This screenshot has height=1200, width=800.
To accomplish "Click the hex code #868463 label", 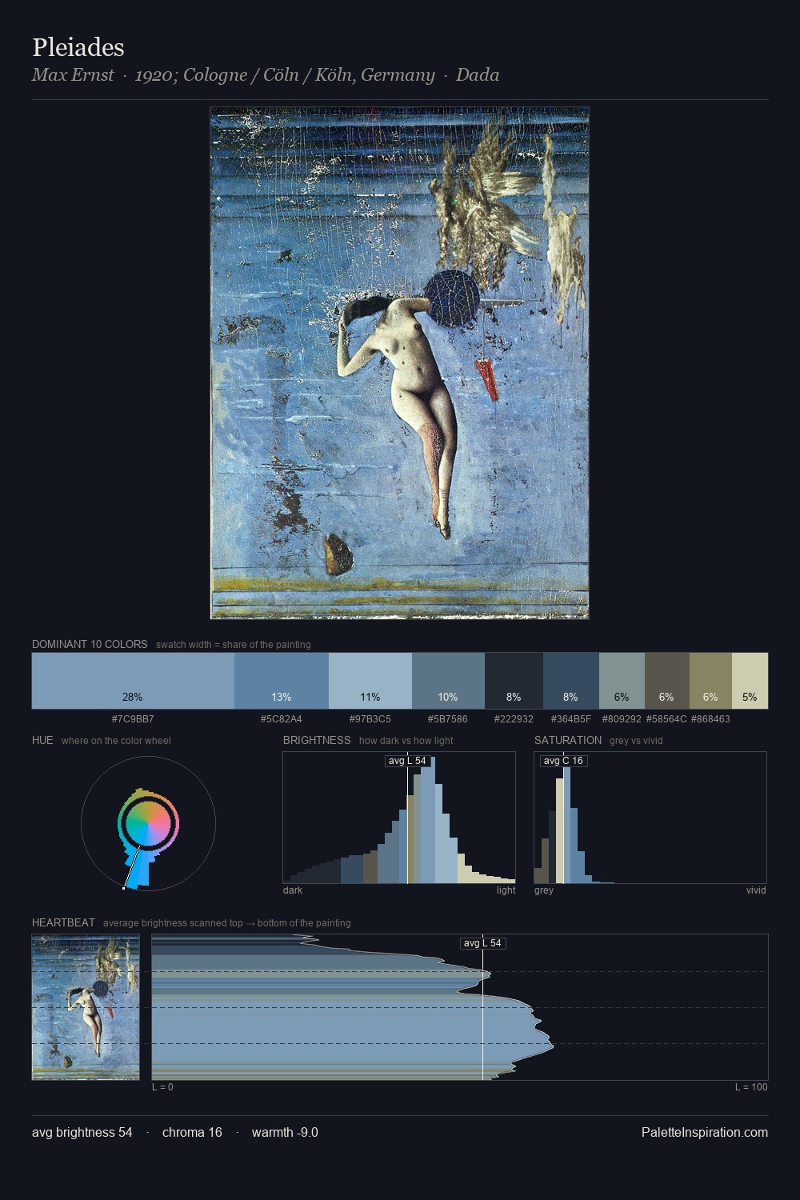I will click(710, 719).
